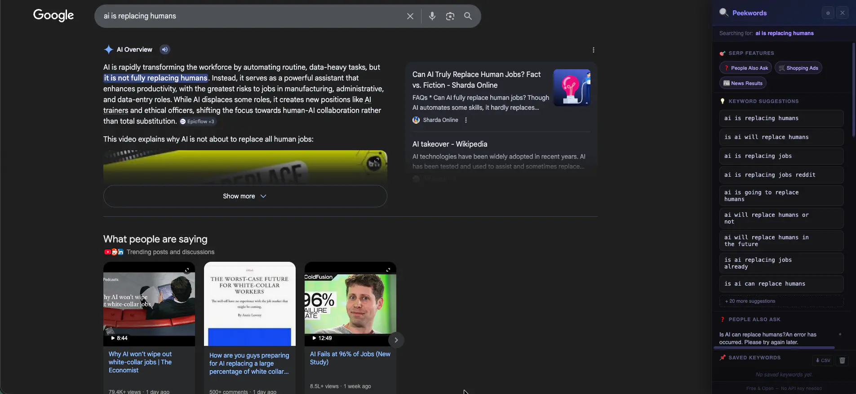Screen dimensions: 856x394
Task: Expand AI Overview with Show more
Action: coord(245,196)
